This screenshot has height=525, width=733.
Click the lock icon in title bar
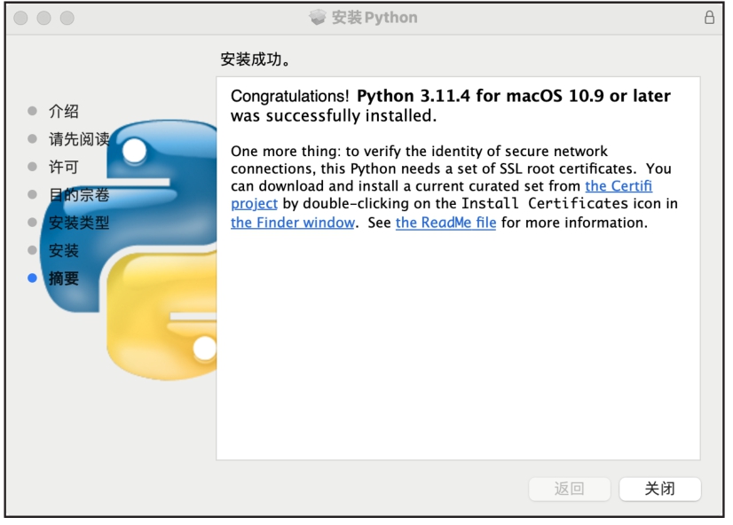(x=708, y=18)
